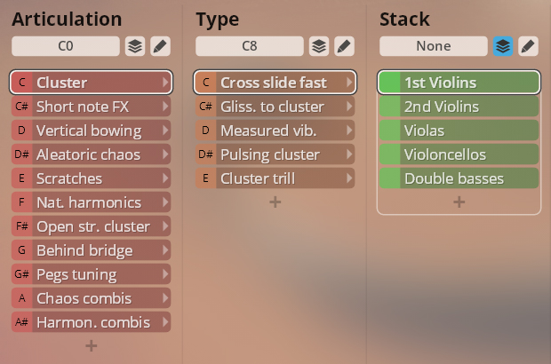Toggle 2nd Violins green stack indicator

point(390,107)
